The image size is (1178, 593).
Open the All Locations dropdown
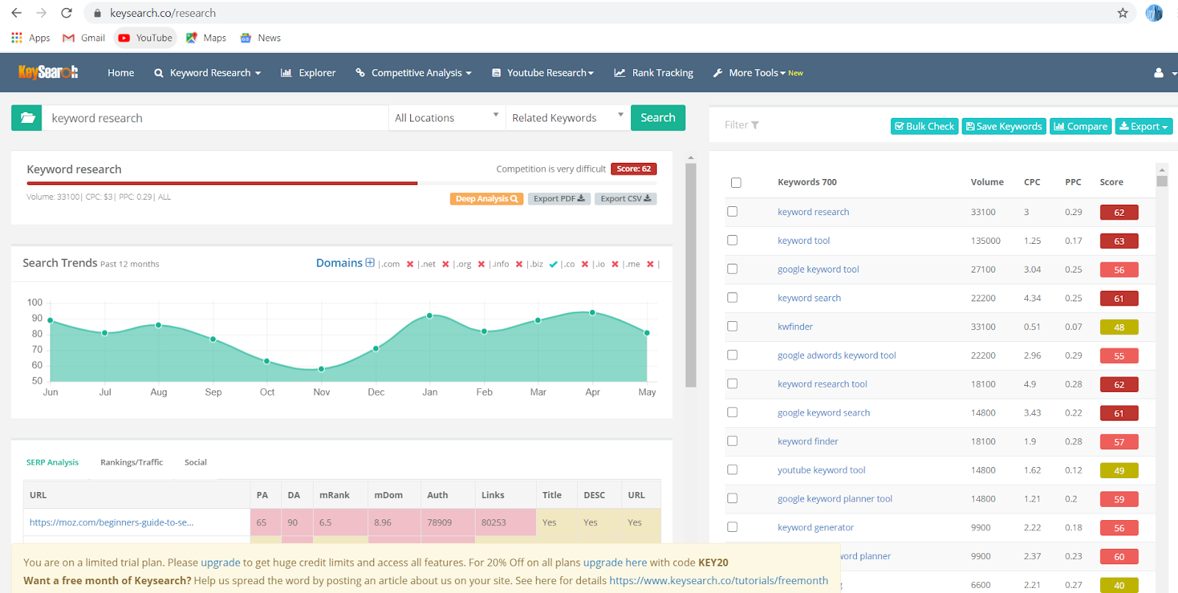447,118
